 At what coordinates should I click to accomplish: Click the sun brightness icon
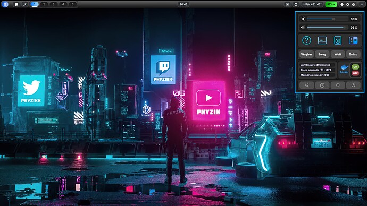pyautogui.click(x=303, y=19)
